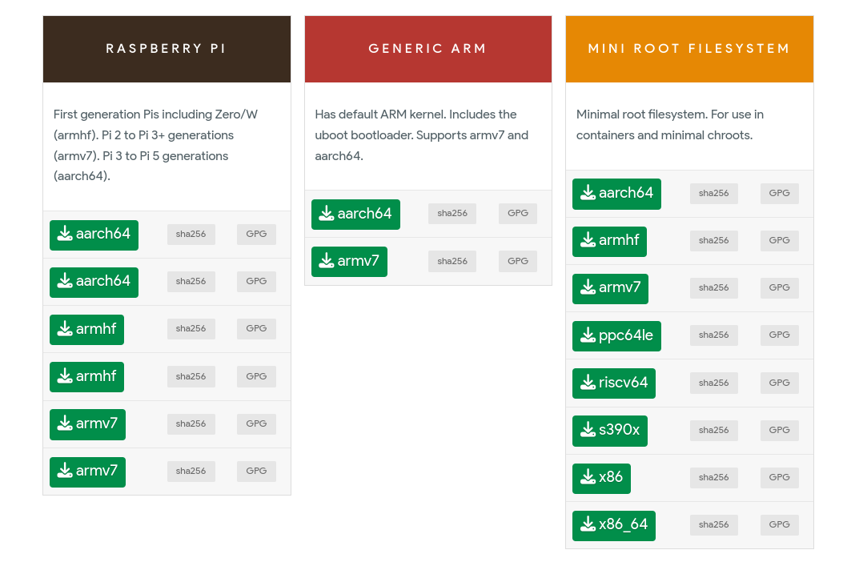View GPG signature for x86_64
This screenshot has height=570, width=855.
(779, 524)
